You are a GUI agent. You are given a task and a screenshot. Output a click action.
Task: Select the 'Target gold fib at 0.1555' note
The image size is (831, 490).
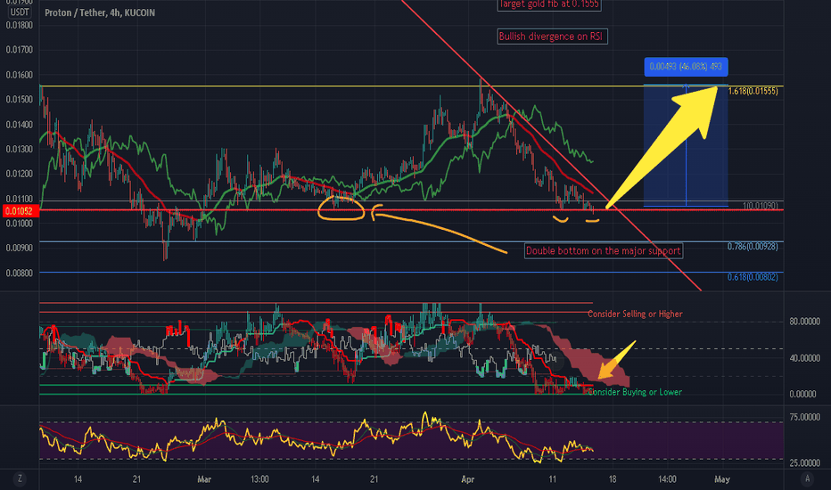click(549, 4)
